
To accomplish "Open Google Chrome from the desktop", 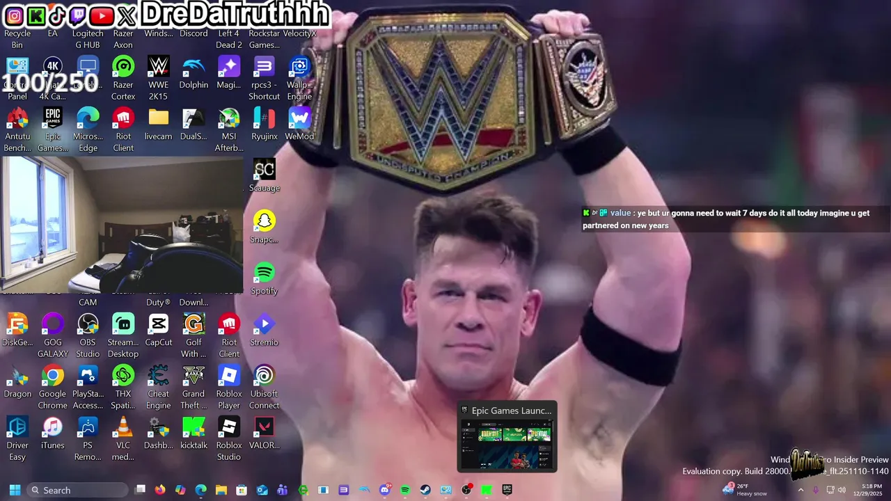I will pyautogui.click(x=53, y=387).
